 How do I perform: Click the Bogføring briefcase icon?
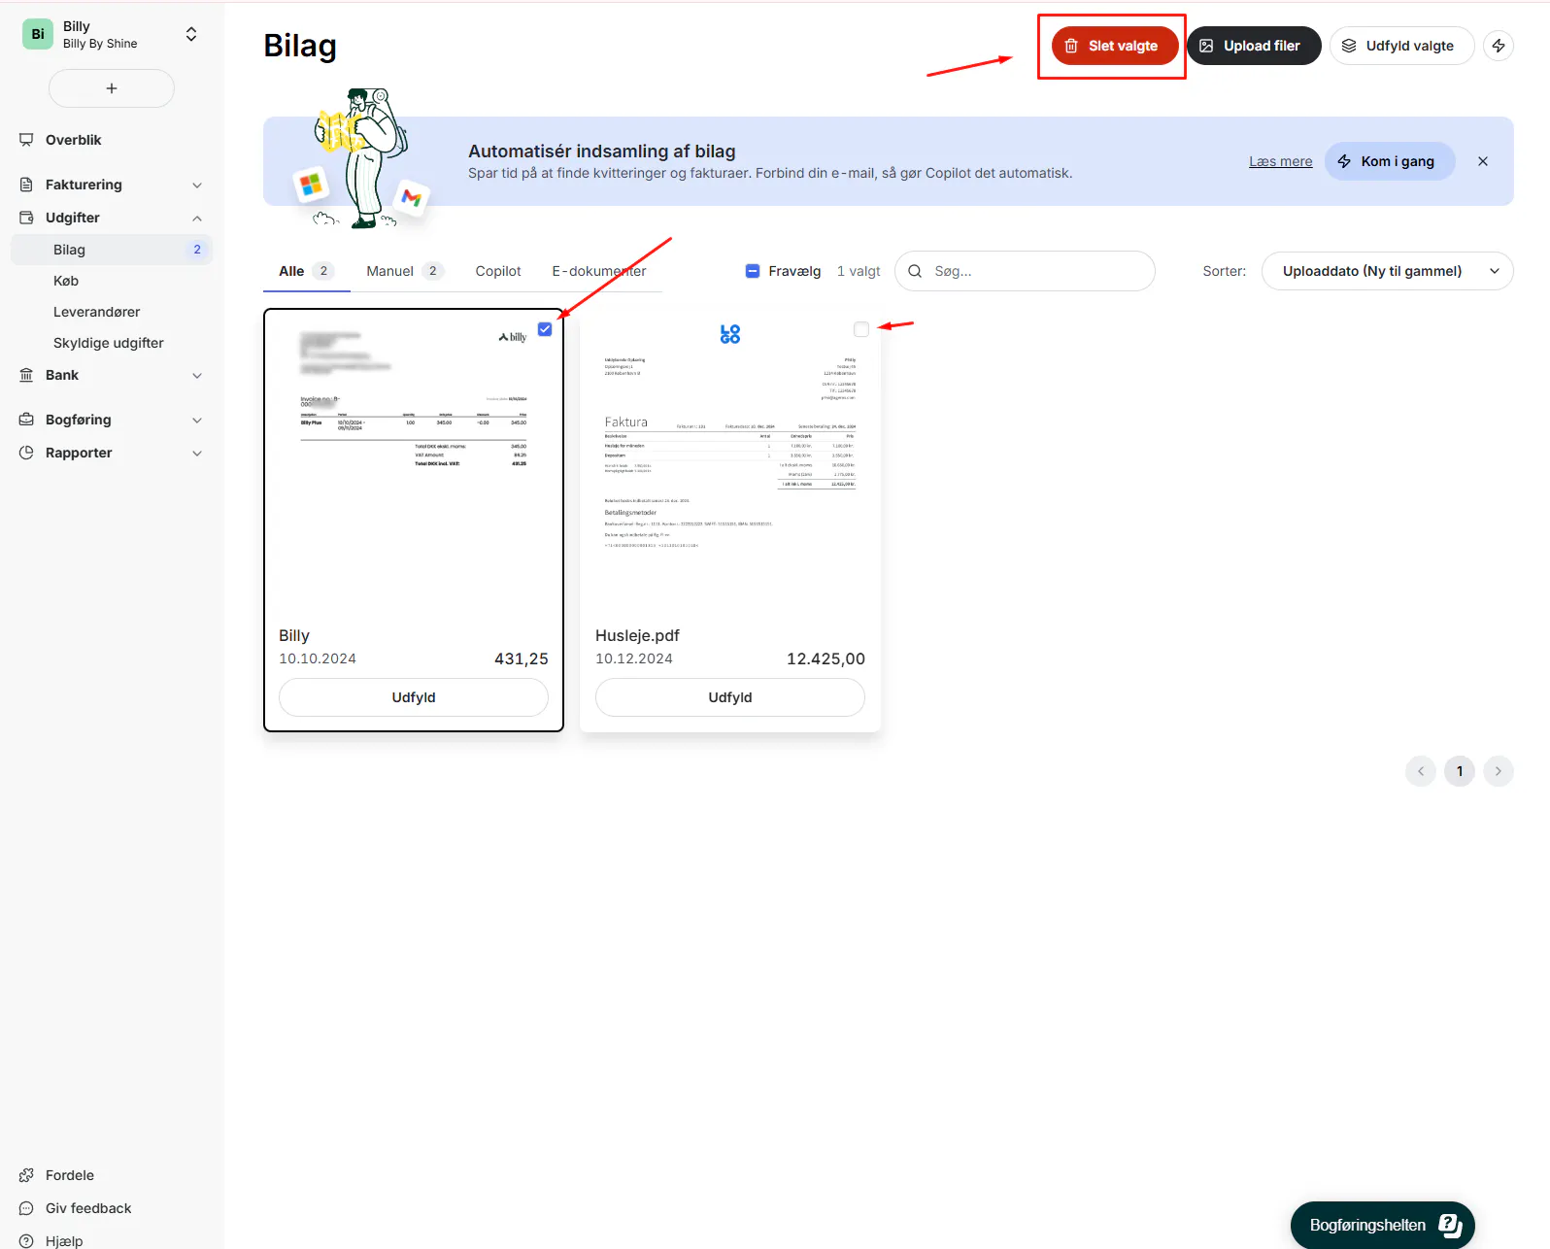click(x=26, y=420)
